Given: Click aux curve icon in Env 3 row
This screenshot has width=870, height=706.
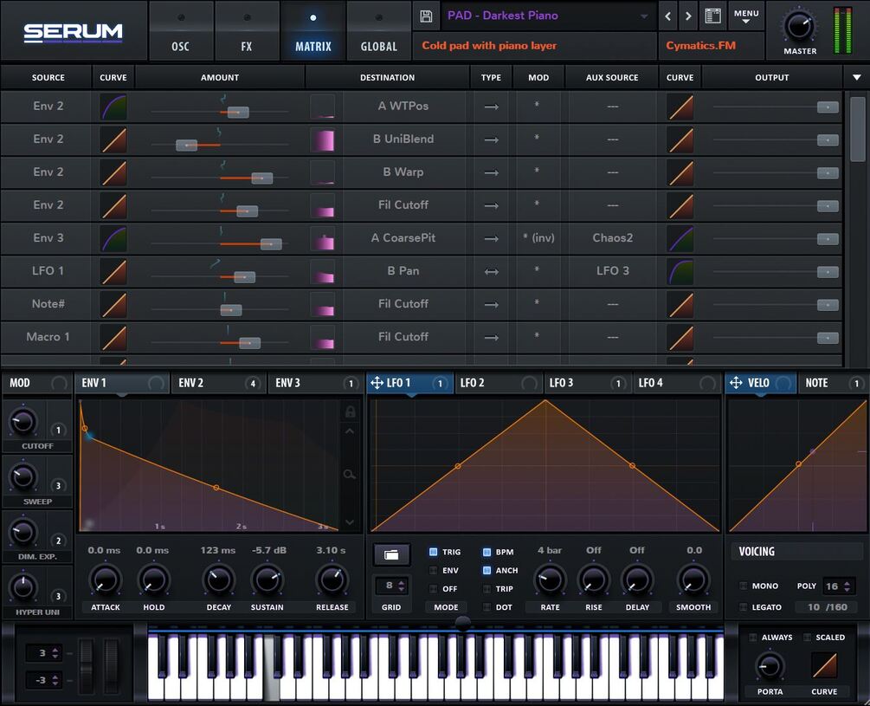Looking at the screenshot, I should (680, 239).
